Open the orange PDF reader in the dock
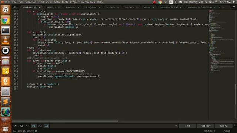The image size is (237, 133). click(6, 81)
